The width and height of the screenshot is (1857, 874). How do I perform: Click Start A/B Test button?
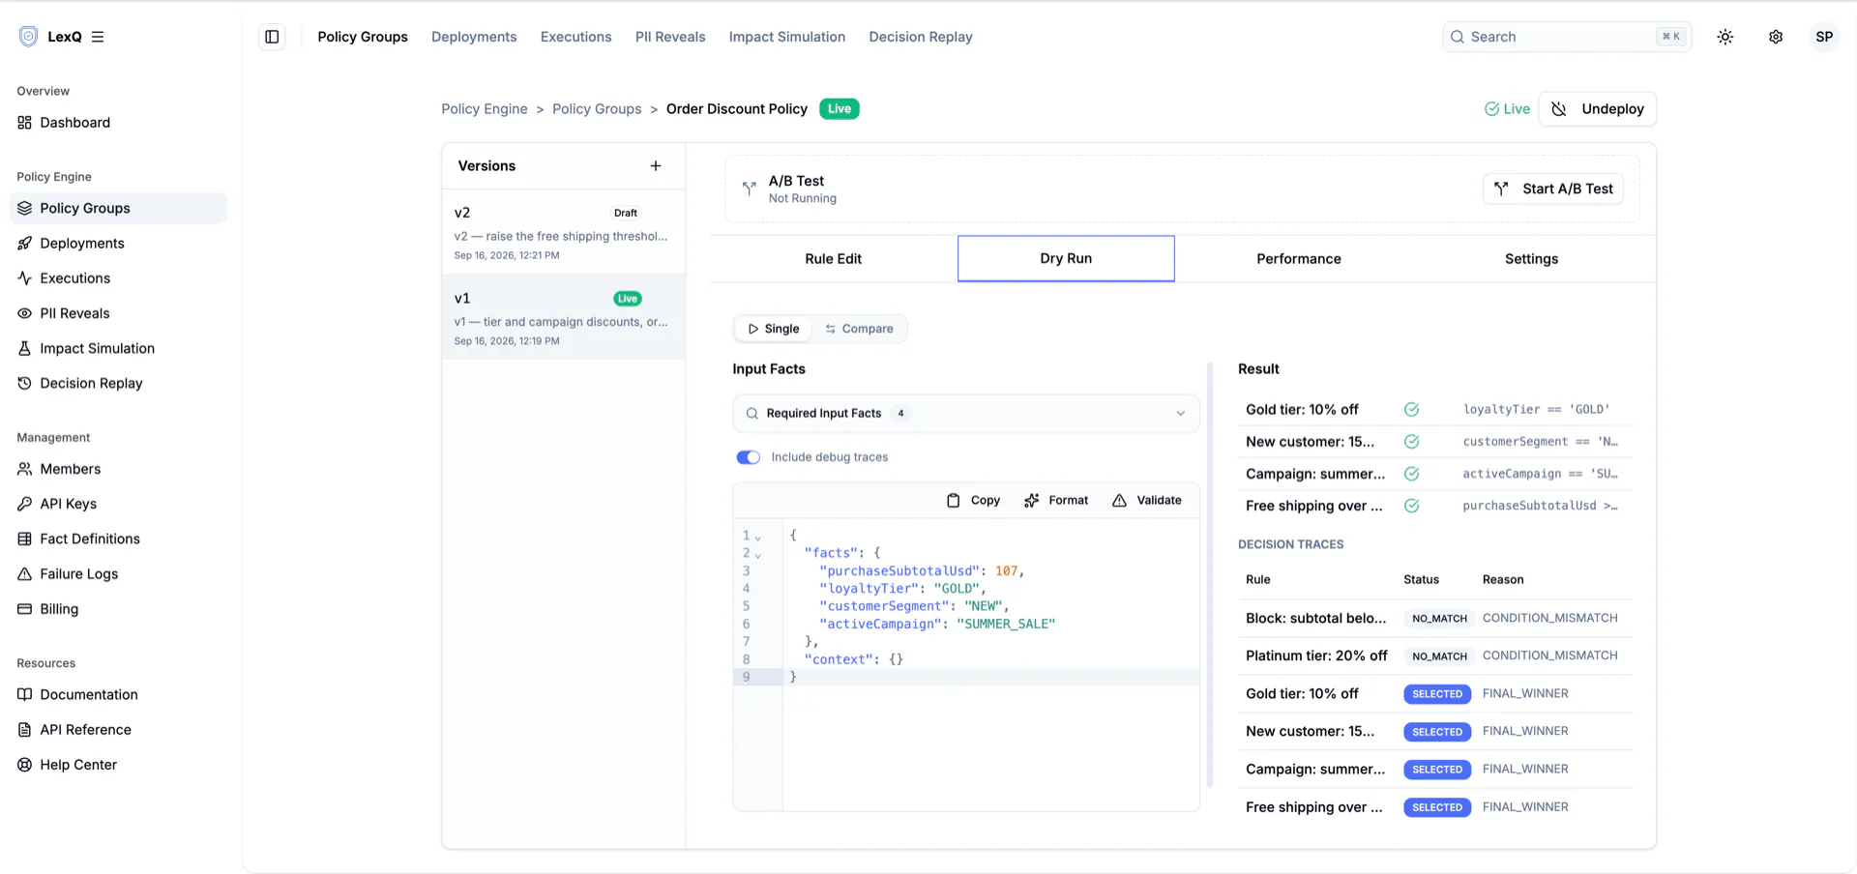(1553, 189)
